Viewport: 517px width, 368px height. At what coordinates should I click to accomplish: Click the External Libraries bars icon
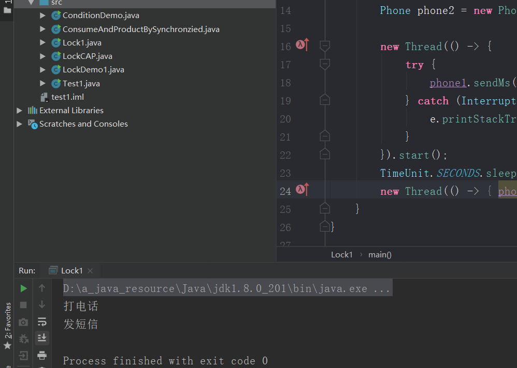tap(32, 110)
